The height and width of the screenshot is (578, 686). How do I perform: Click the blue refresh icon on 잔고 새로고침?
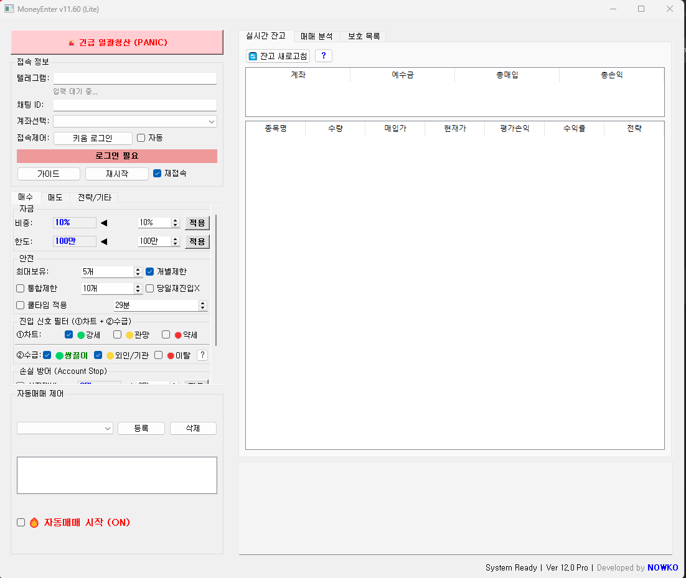click(x=252, y=55)
